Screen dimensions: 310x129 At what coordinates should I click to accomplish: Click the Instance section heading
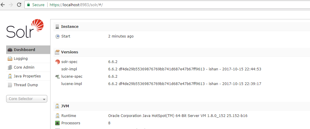[x=70, y=26]
